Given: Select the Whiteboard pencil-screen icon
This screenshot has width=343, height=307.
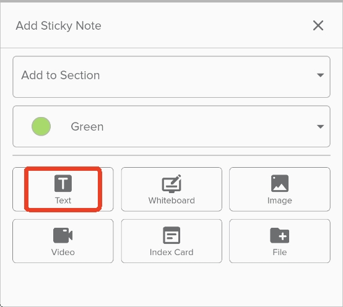Looking at the screenshot, I should pos(171,183).
